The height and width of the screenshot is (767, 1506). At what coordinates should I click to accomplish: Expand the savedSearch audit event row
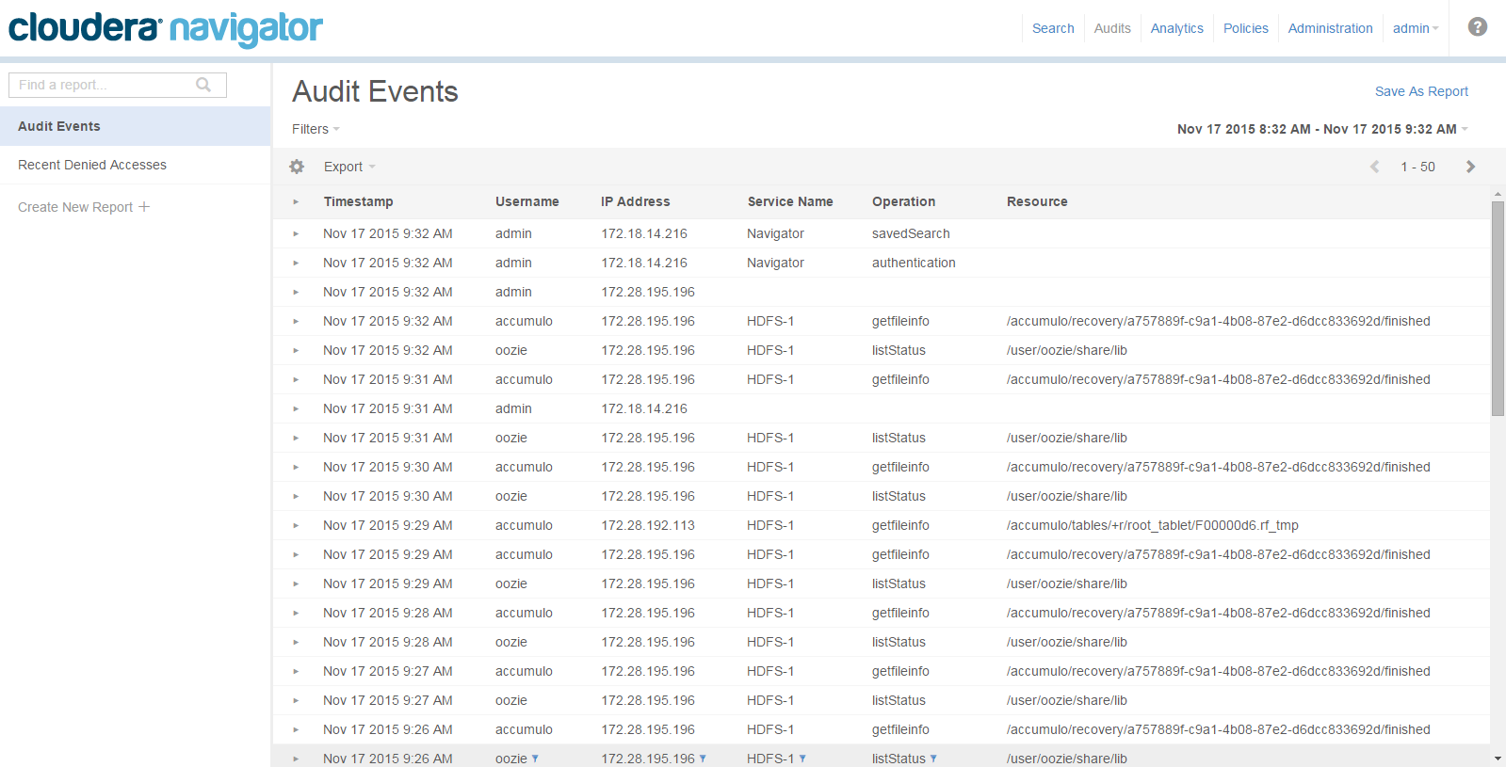296,233
